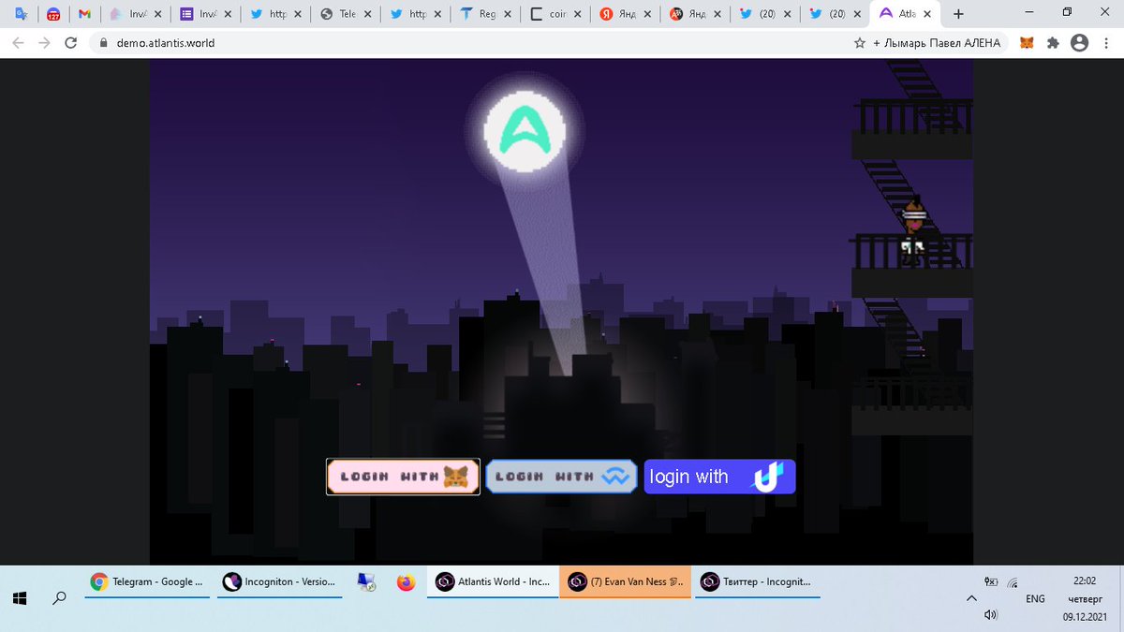Switch to the Atlantis World taskbar window
The width and height of the screenshot is (1124, 632).
click(x=493, y=581)
